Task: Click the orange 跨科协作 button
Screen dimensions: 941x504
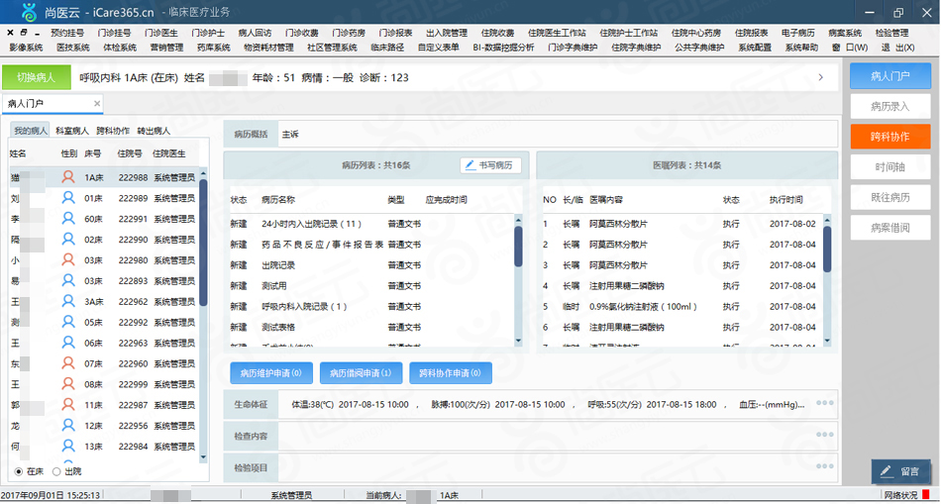Action: pyautogui.click(x=890, y=137)
